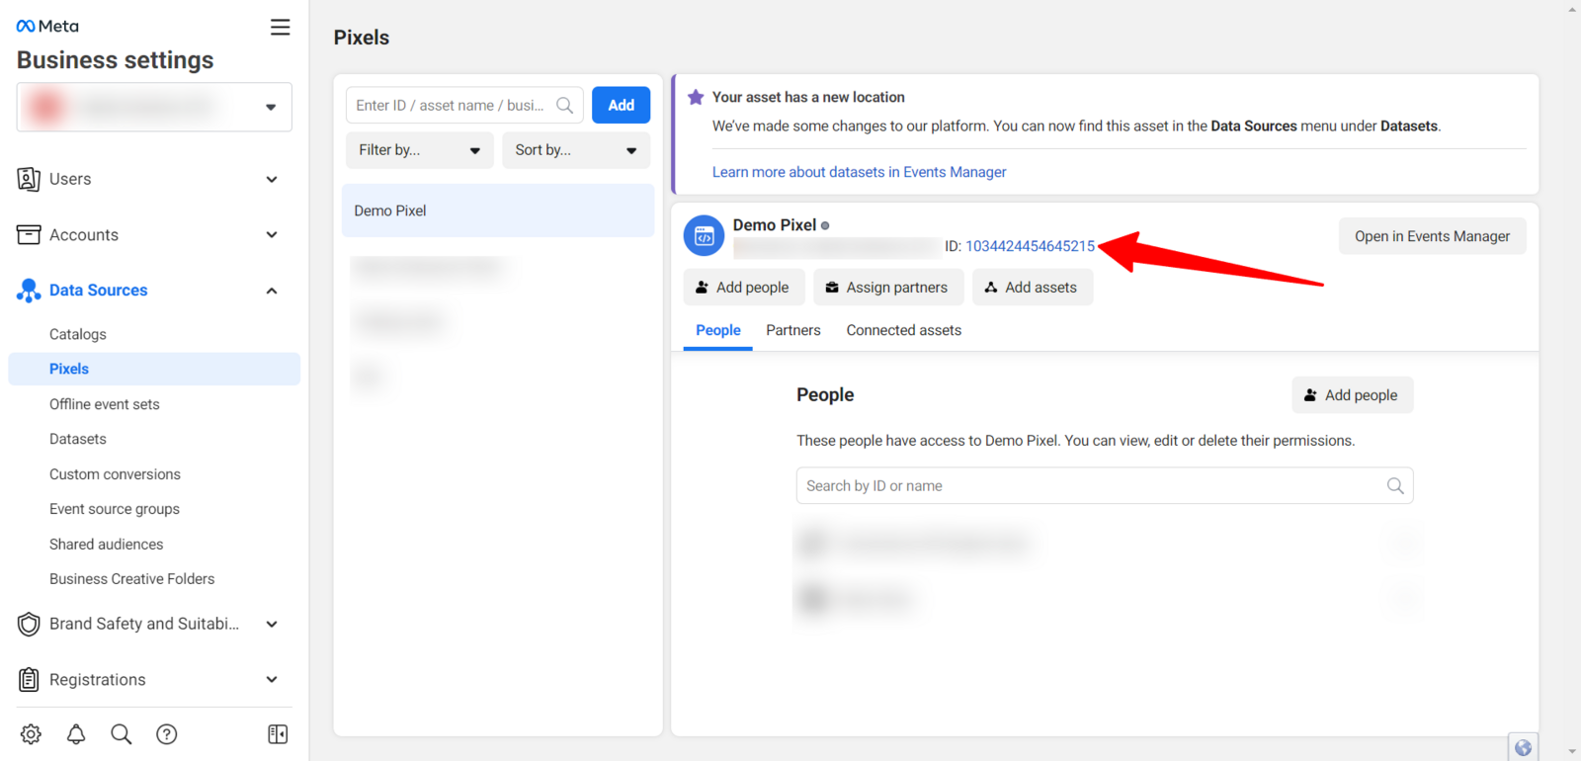
Task: Click the hamburger menu icon
Action: click(281, 28)
